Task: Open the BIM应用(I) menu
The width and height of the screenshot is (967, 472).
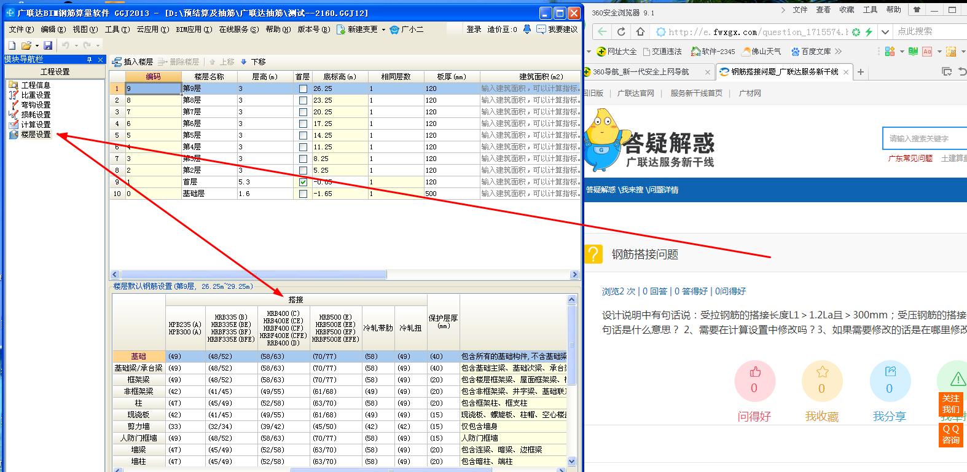Action: coord(194,29)
